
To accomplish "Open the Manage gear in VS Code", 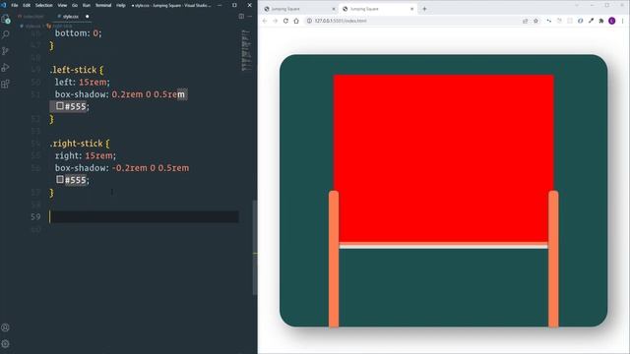I will [x=6, y=344].
